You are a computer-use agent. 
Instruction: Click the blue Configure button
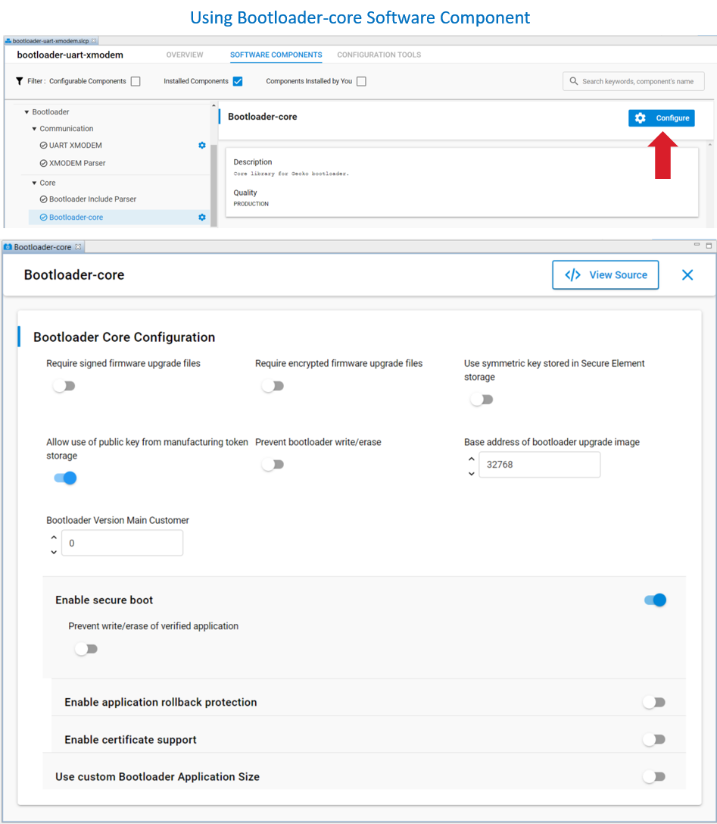pos(661,118)
